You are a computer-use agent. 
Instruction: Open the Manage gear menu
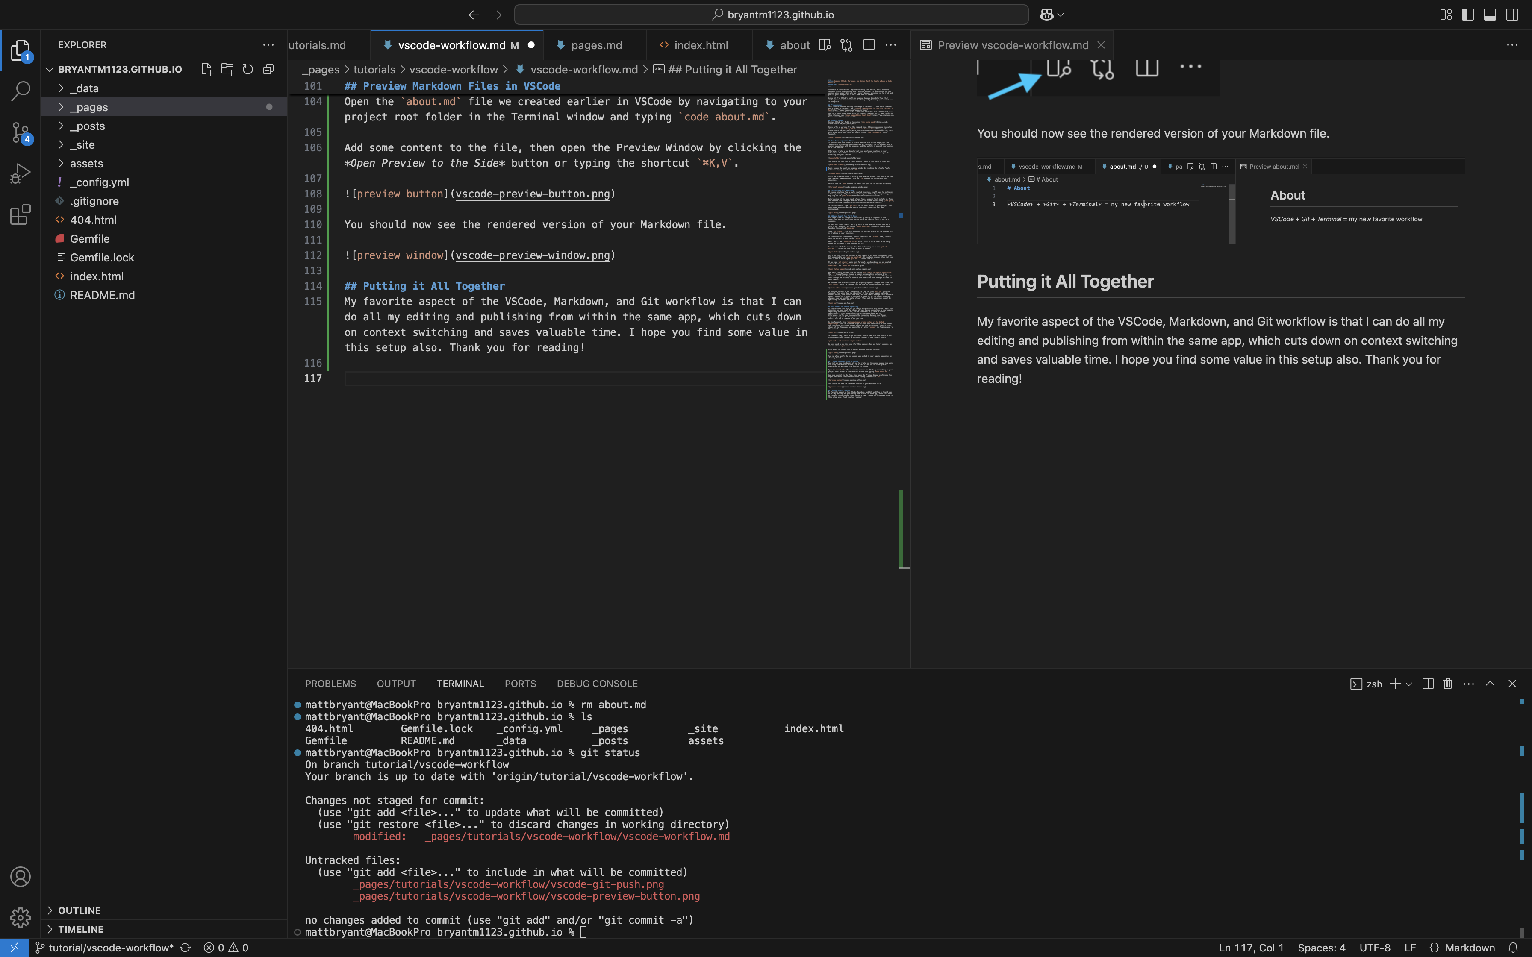[20, 917]
